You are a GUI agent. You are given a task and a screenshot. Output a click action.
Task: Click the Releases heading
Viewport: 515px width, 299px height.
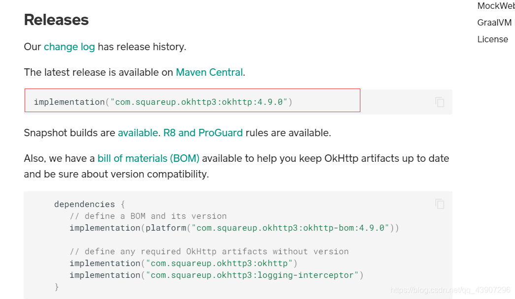click(x=56, y=20)
